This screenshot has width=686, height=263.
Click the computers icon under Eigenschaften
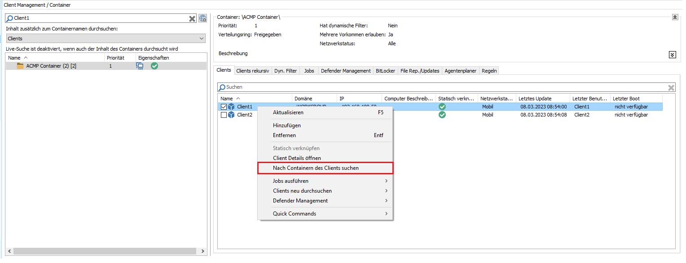pyautogui.click(x=140, y=66)
